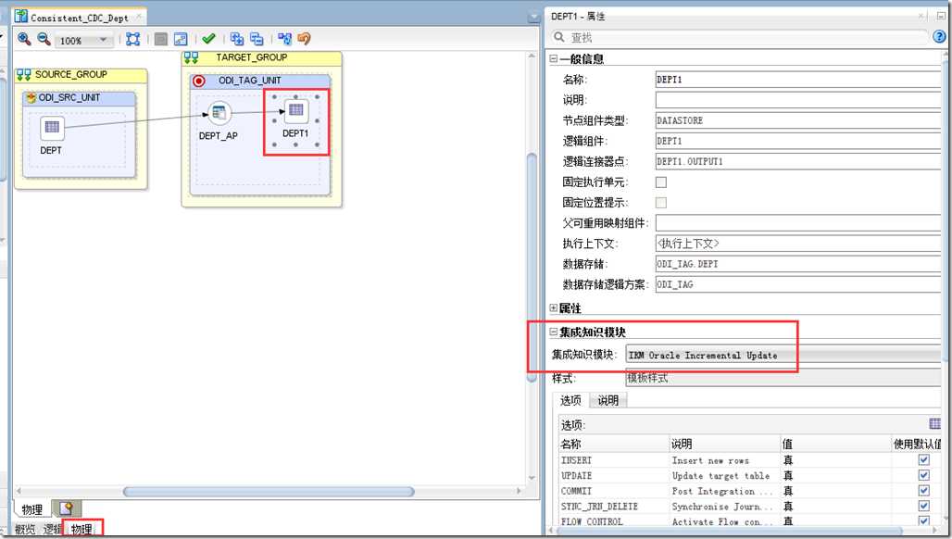Viewport: 952px width, 539px height.
Task: Open the 样式 模板样式 dropdown
Action: click(x=783, y=378)
